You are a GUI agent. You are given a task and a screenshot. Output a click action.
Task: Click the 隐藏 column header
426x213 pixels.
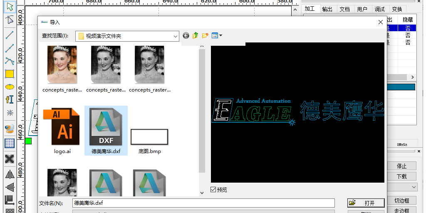(408, 20)
